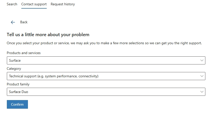Image resolution: width=214 pixels, height=116 pixels.
Task: Click the selected value 'Surface' text
Action: coord(15,60)
